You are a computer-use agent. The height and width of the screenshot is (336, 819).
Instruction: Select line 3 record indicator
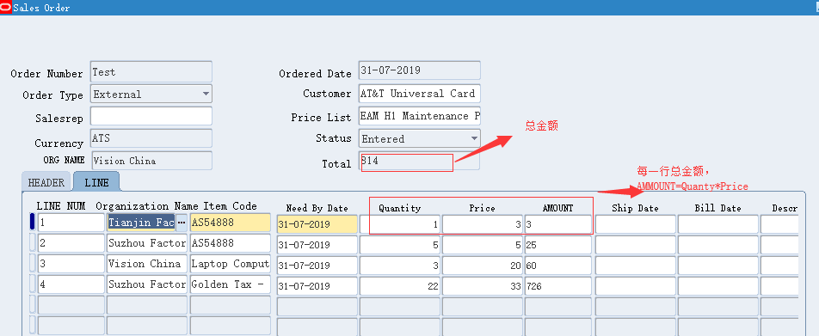33,264
